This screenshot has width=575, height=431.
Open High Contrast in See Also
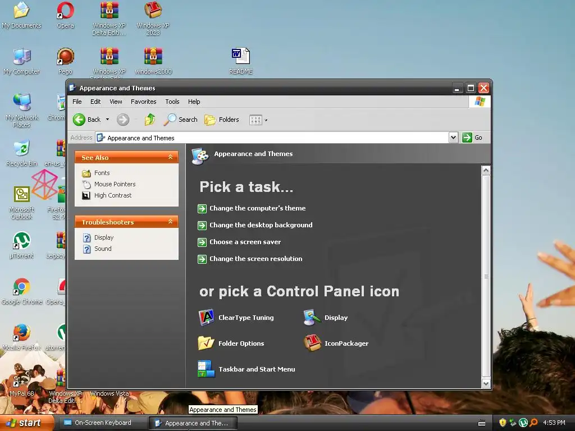coord(107,195)
